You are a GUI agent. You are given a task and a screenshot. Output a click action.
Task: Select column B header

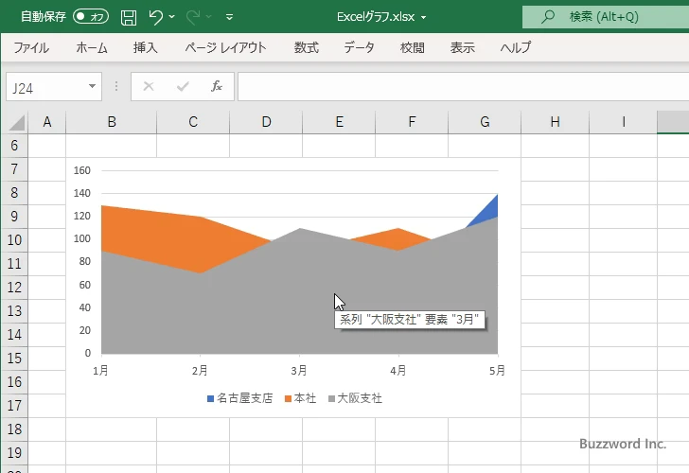112,122
